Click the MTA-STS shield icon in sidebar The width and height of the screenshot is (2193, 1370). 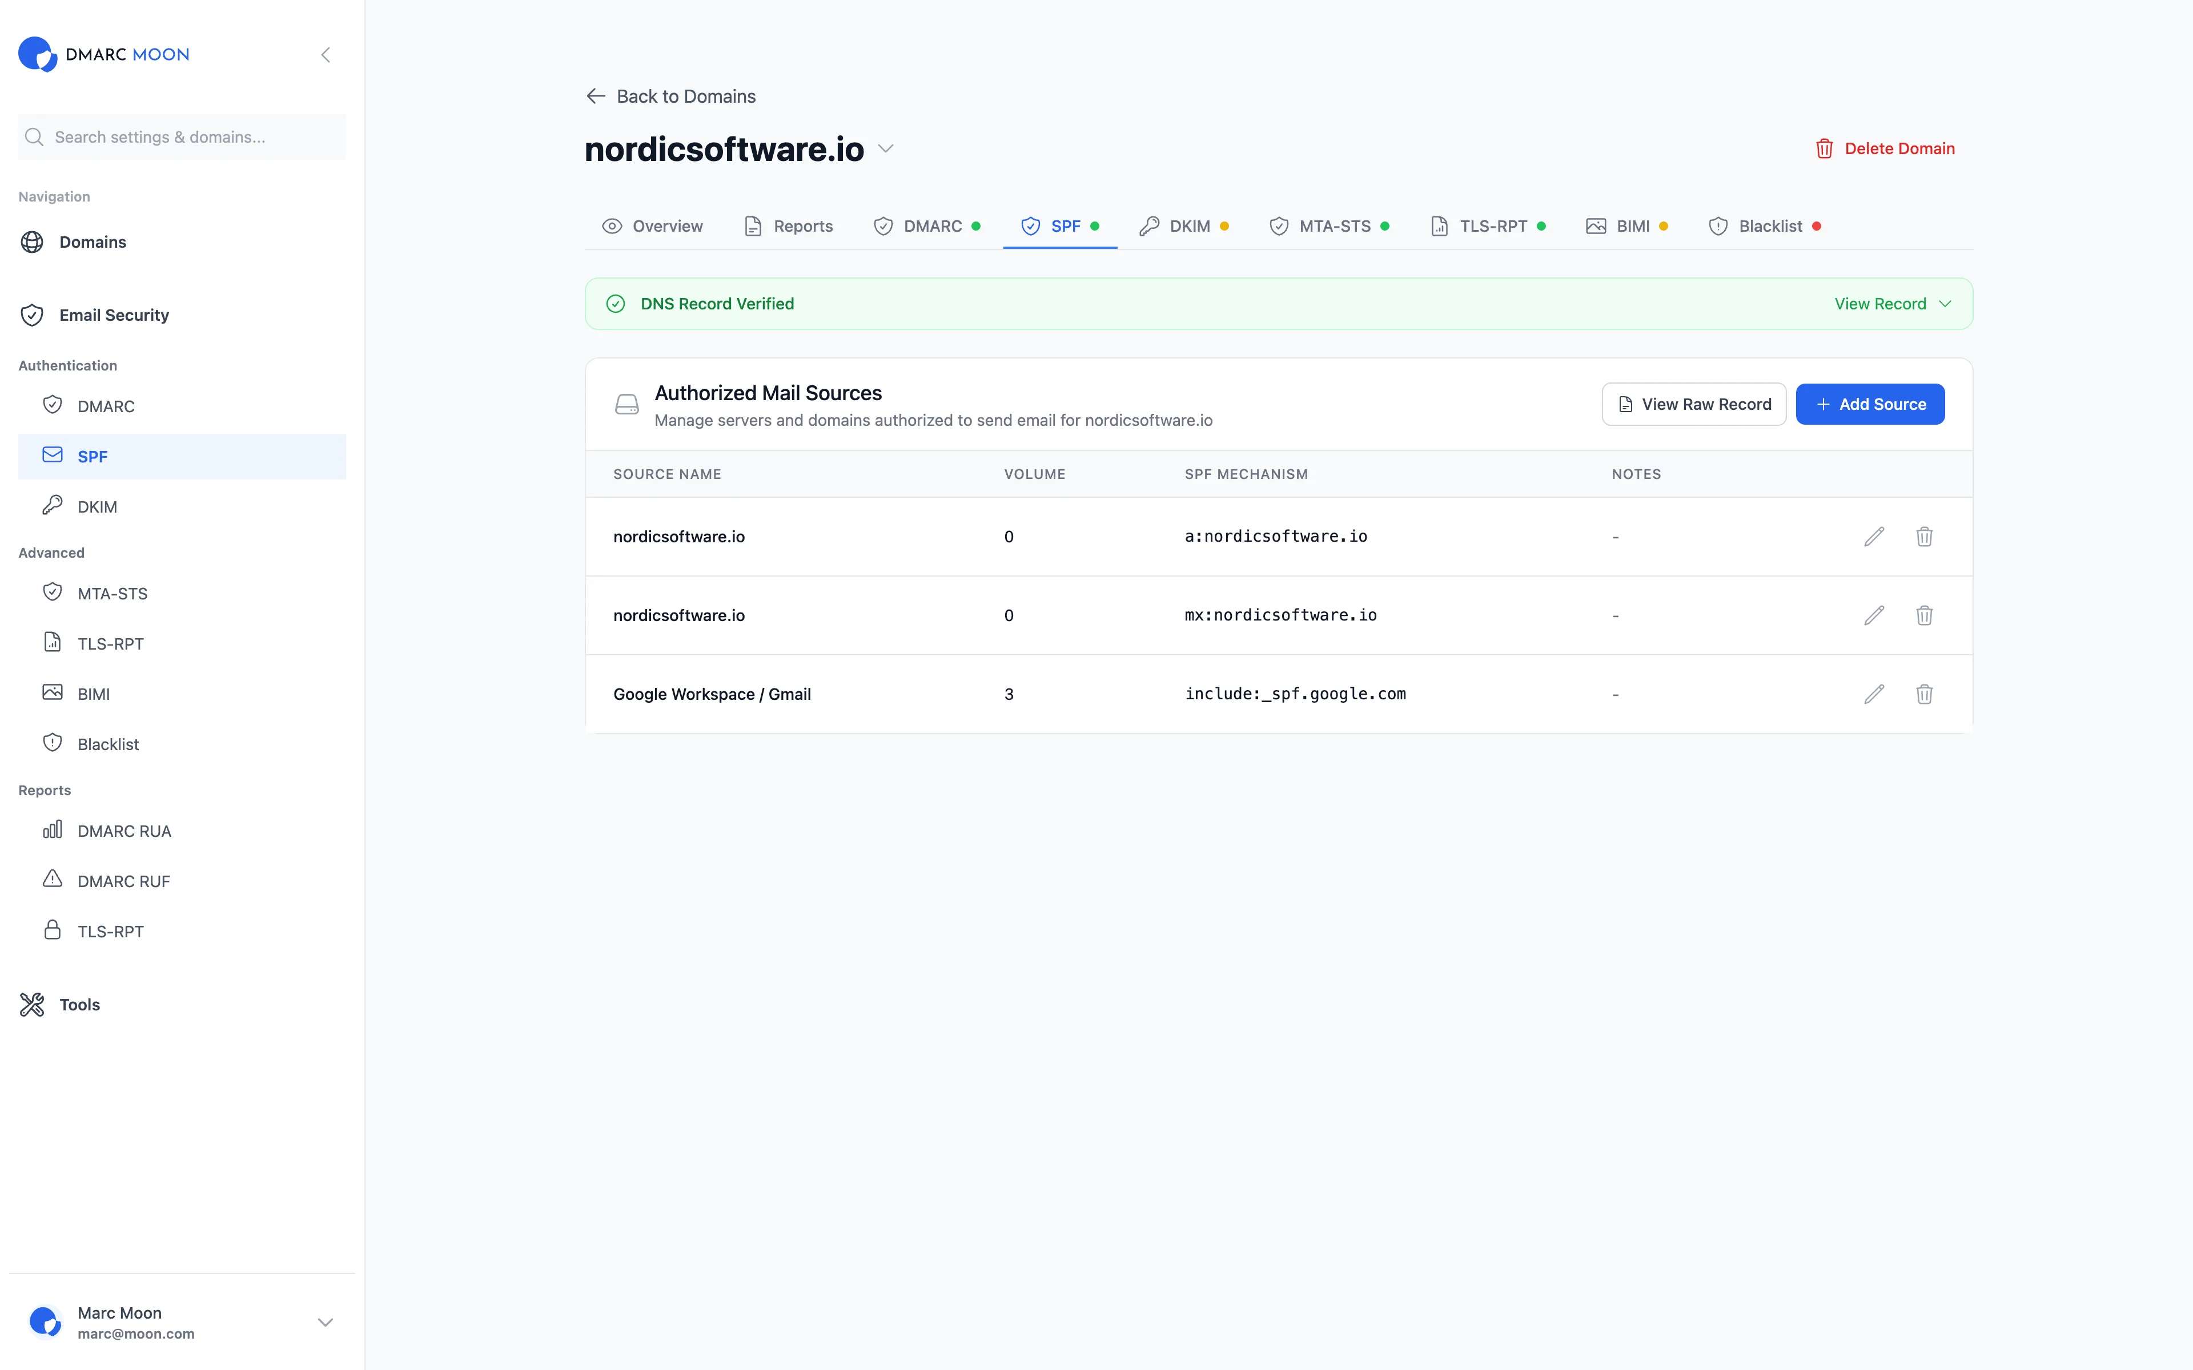click(53, 593)
